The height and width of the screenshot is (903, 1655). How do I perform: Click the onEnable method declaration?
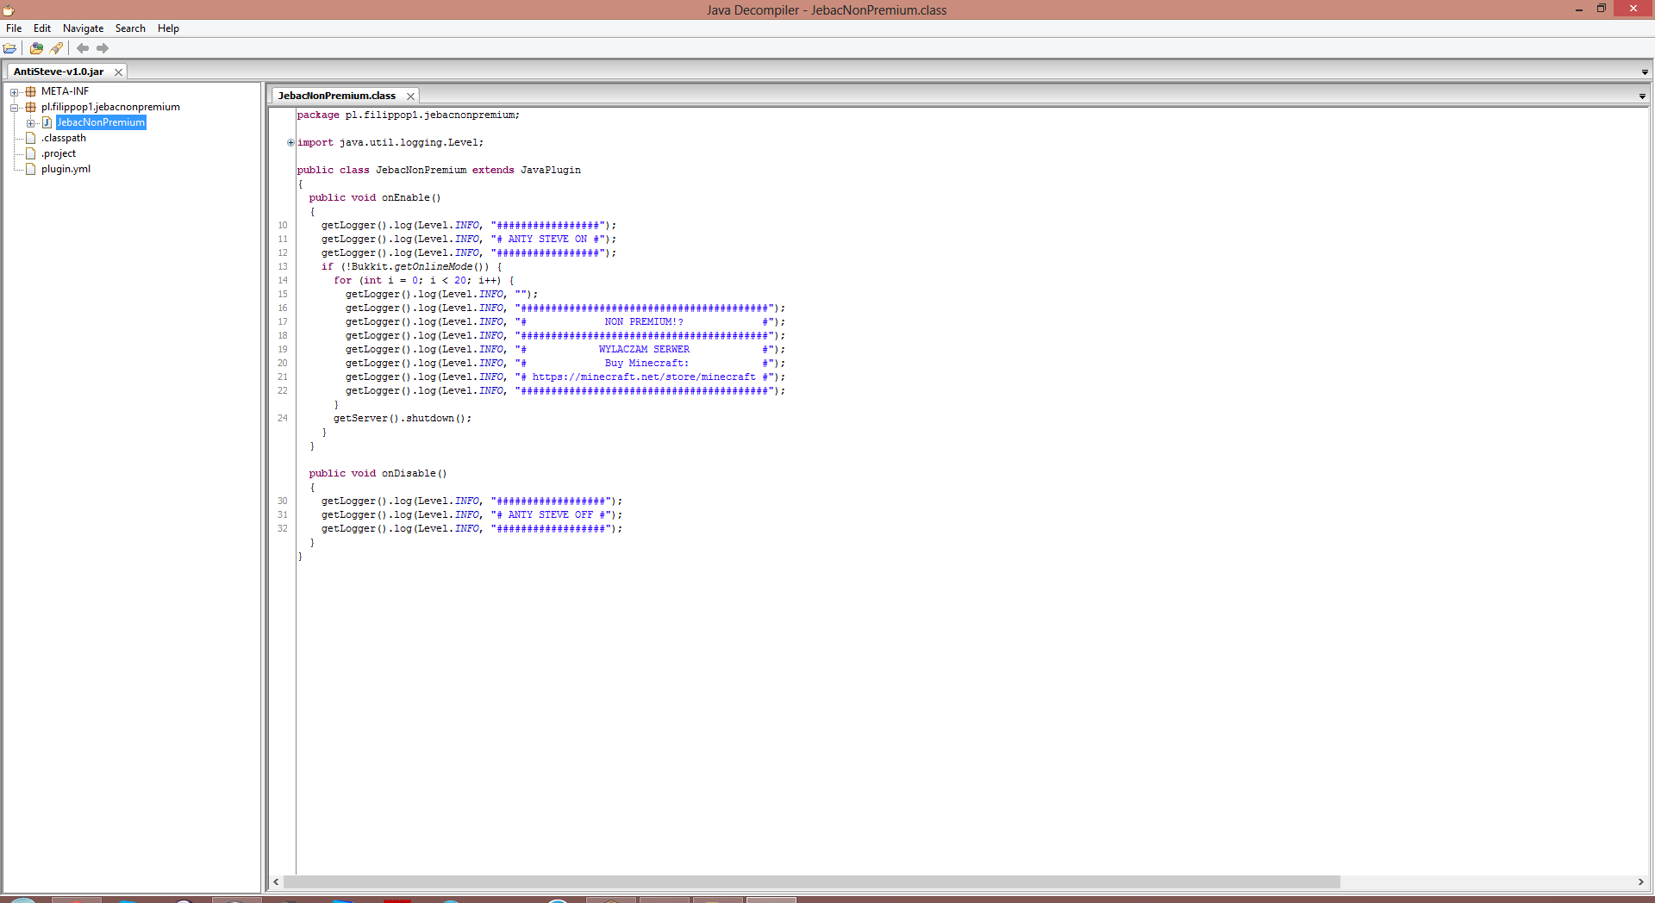pos(375,198)
